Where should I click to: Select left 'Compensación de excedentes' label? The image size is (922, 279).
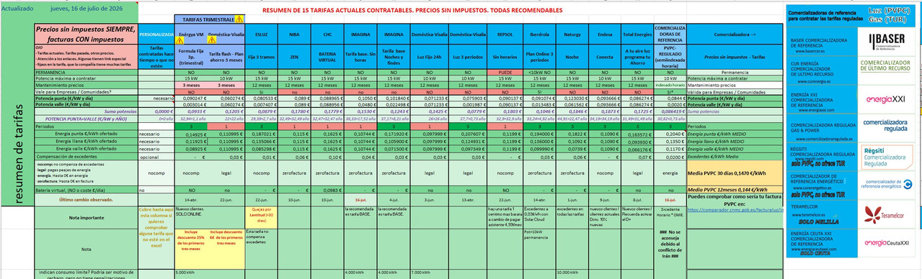[x=86, y=156]
